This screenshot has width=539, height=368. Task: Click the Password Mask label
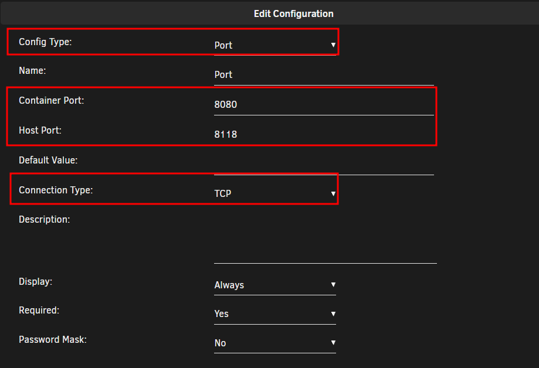(53, 339)
